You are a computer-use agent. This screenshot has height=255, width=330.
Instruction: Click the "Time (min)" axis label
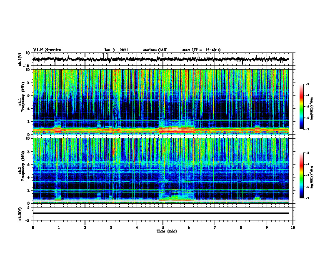click(x=167, y=231)
